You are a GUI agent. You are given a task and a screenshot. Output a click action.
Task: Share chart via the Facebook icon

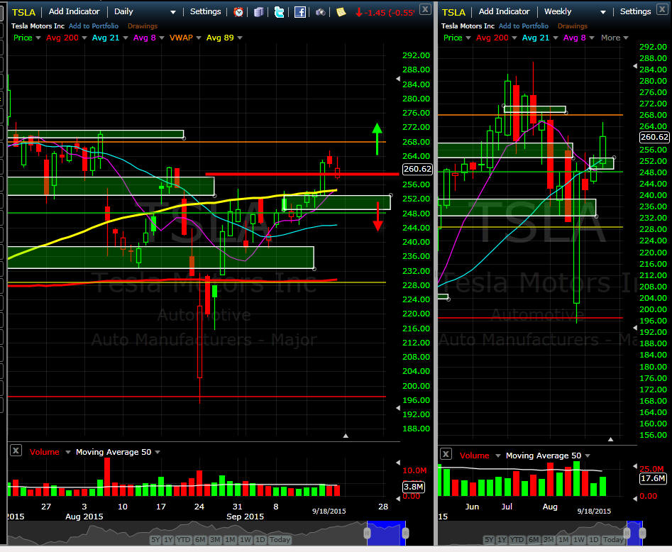click(x=300, y=12)
